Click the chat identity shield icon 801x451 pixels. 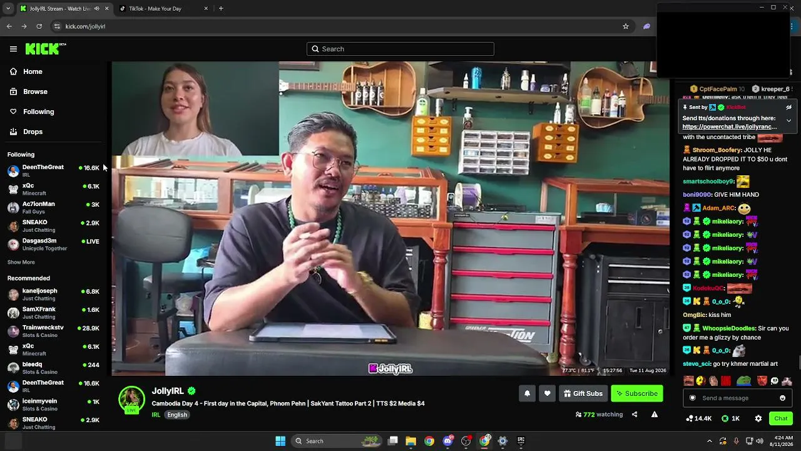(x=693, y=398)
